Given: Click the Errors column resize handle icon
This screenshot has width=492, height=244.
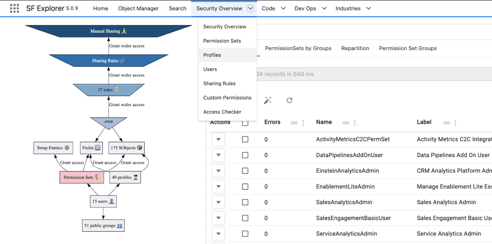Looking at the screenshot, I should [294, 122].
